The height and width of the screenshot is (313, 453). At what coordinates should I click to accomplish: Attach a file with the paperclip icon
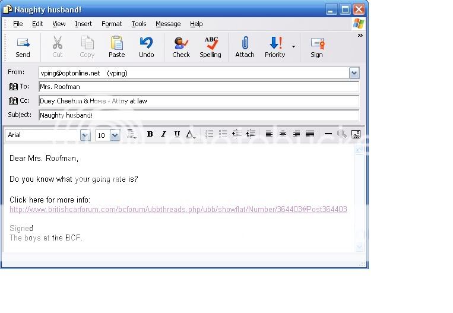click(x=245, y=47)
